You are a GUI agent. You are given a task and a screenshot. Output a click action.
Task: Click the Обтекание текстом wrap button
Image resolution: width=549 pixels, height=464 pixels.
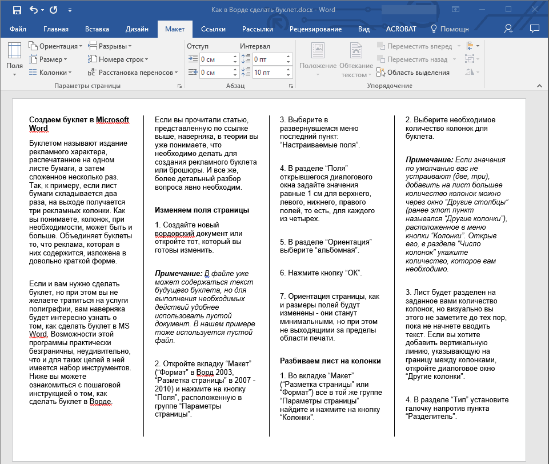(x=356, y=59)
